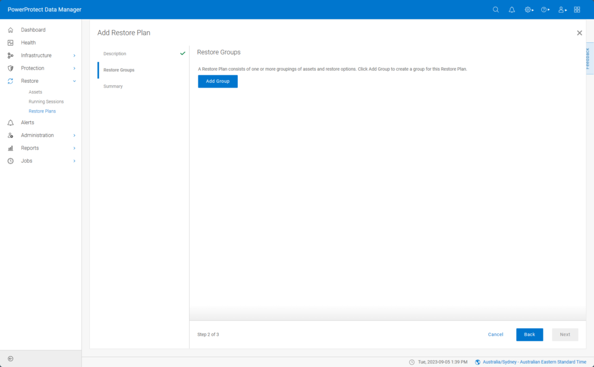594x367 pixels.
Task: Open the Dashboard home icon
Action: (9, 30)
